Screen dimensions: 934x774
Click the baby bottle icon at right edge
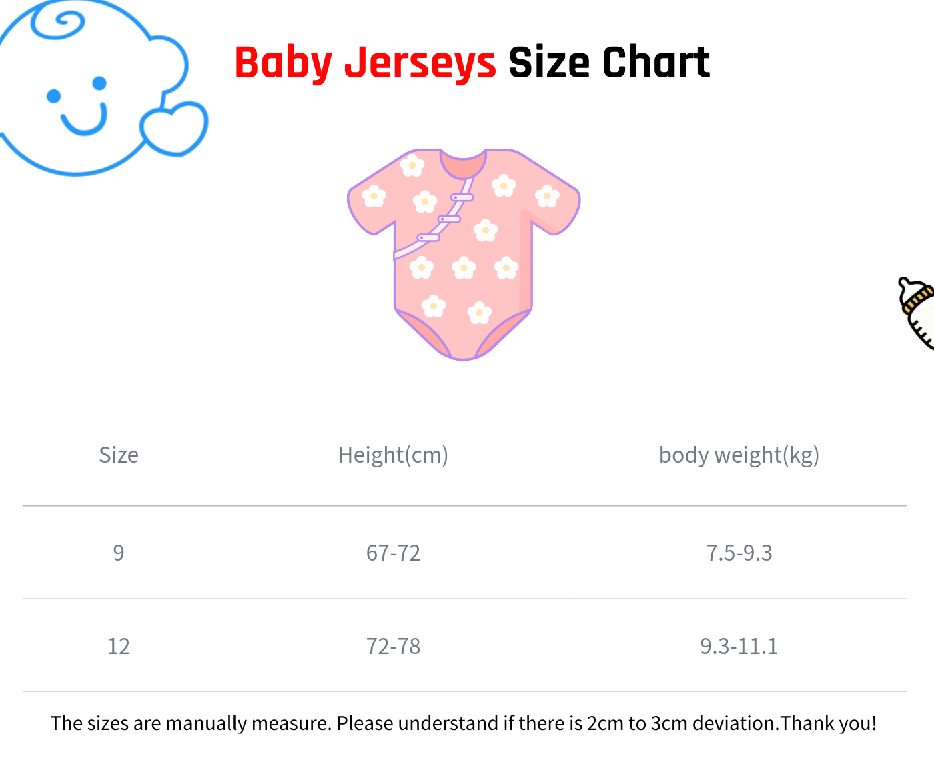(x=919, y=311)
